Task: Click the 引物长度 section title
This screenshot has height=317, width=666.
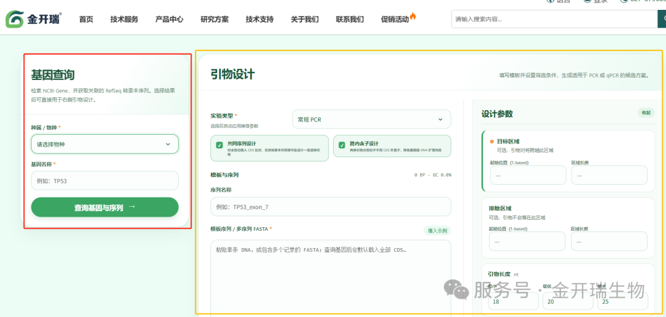Action: (499, 274)
